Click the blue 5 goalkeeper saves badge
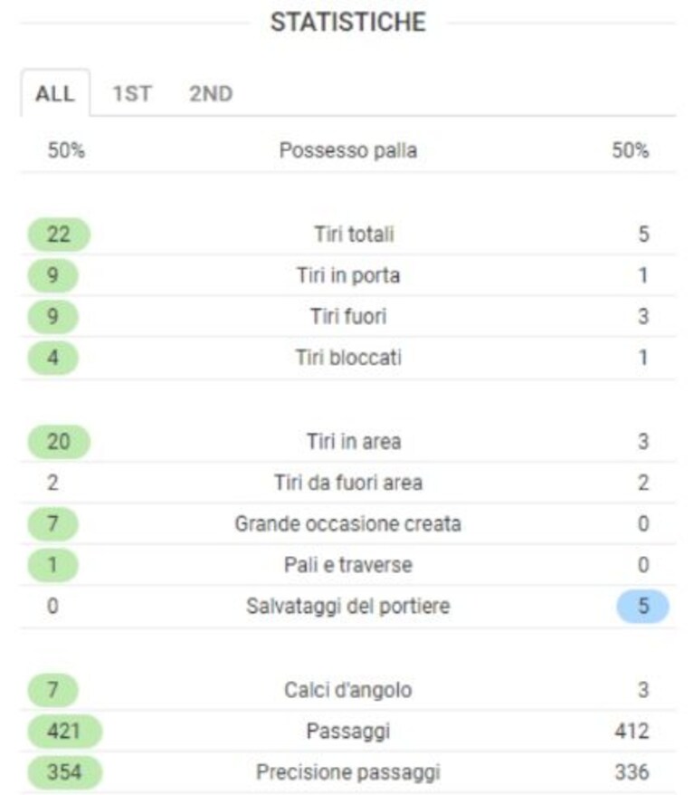This screenshot has width=694, height=795. pos(642,606)
